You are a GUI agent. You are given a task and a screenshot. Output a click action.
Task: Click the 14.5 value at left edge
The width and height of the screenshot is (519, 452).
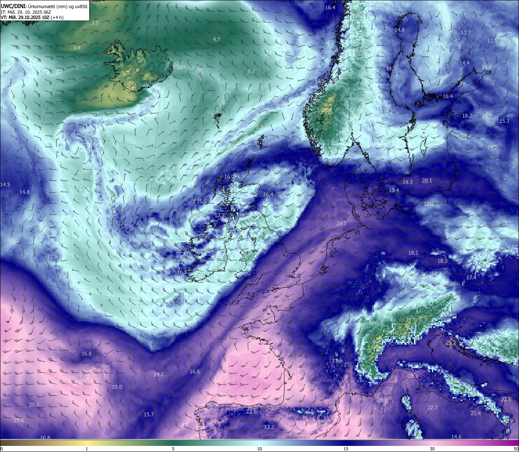click(x=5, y=185)
